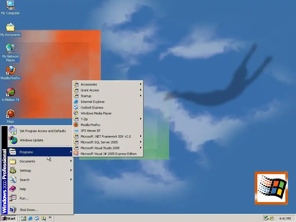The height and width of the screenshot is (222, 296).
Task: Expand Microsoft .NET Framework SDK v2.0 folder
Action: [x=108, y=136]
